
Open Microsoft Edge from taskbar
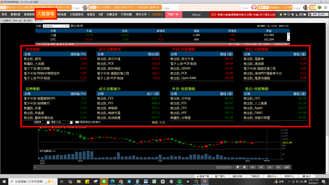point(112,181)
